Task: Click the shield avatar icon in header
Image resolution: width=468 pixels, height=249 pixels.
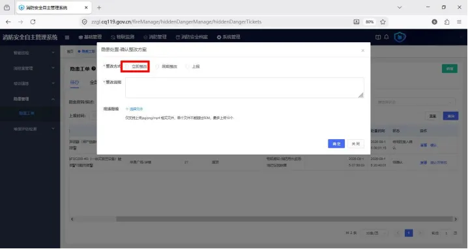Action: pos(400,37)
